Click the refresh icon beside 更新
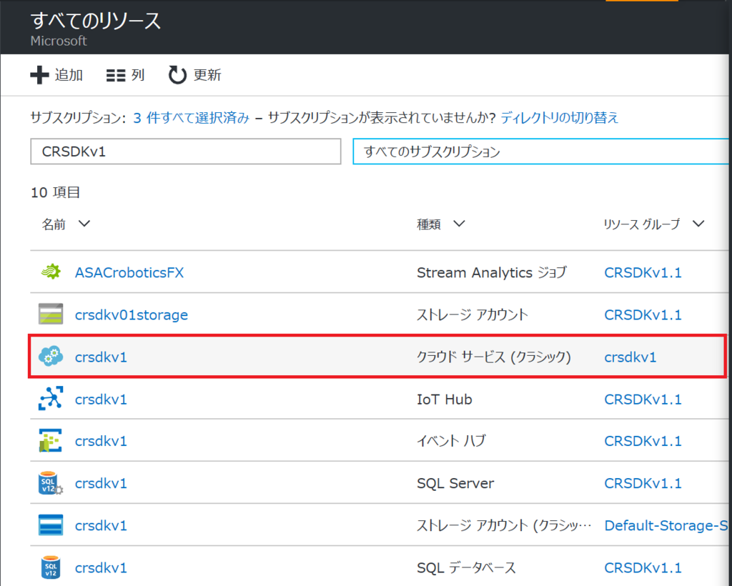Viewport: 732px width, 586px height. [177, 75]
